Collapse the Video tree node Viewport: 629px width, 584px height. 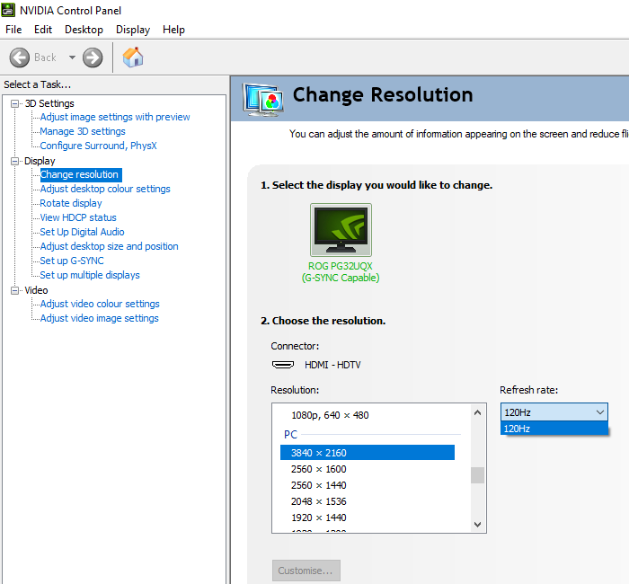click(x=15, y=290)
